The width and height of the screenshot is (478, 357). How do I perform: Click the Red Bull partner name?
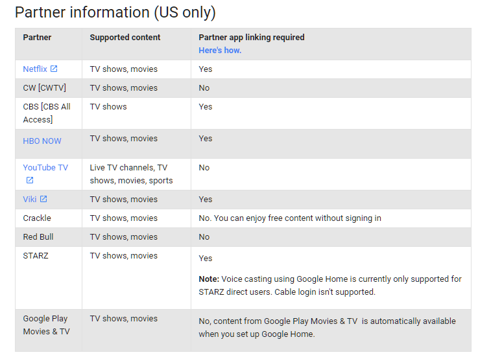[38, 237]
